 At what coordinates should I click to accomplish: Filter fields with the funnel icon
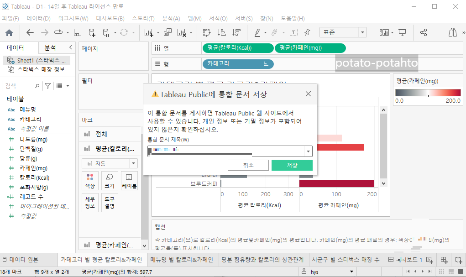click(47, 86)
